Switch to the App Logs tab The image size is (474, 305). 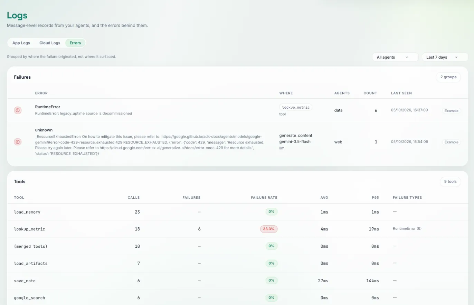[x=21, y=43]
